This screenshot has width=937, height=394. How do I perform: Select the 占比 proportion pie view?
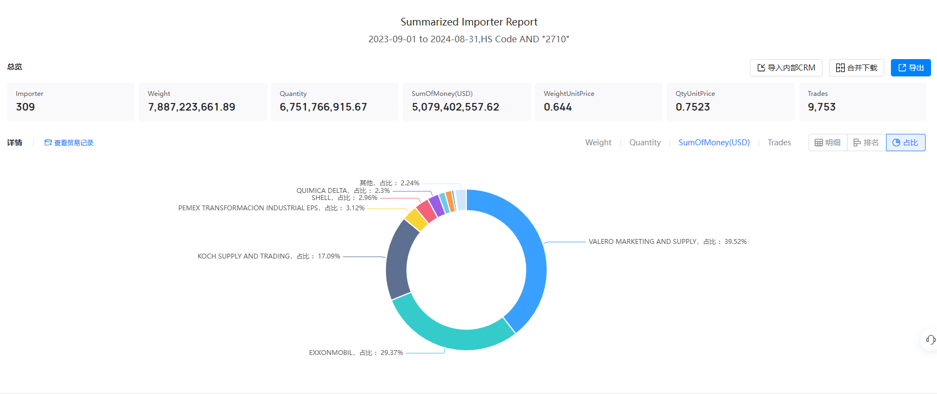click(x=906, y=143)
